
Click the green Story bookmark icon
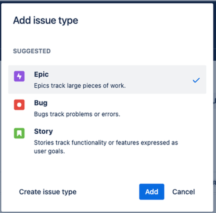[x=19, y=133]
